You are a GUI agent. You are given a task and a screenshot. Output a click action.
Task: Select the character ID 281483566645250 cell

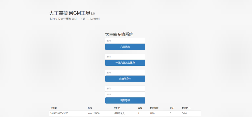coord(59,113)
